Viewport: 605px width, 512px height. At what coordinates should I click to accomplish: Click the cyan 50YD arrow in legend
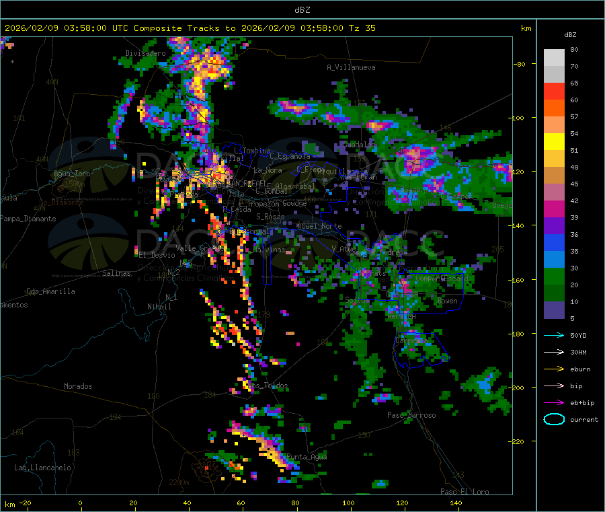(554, 335)
